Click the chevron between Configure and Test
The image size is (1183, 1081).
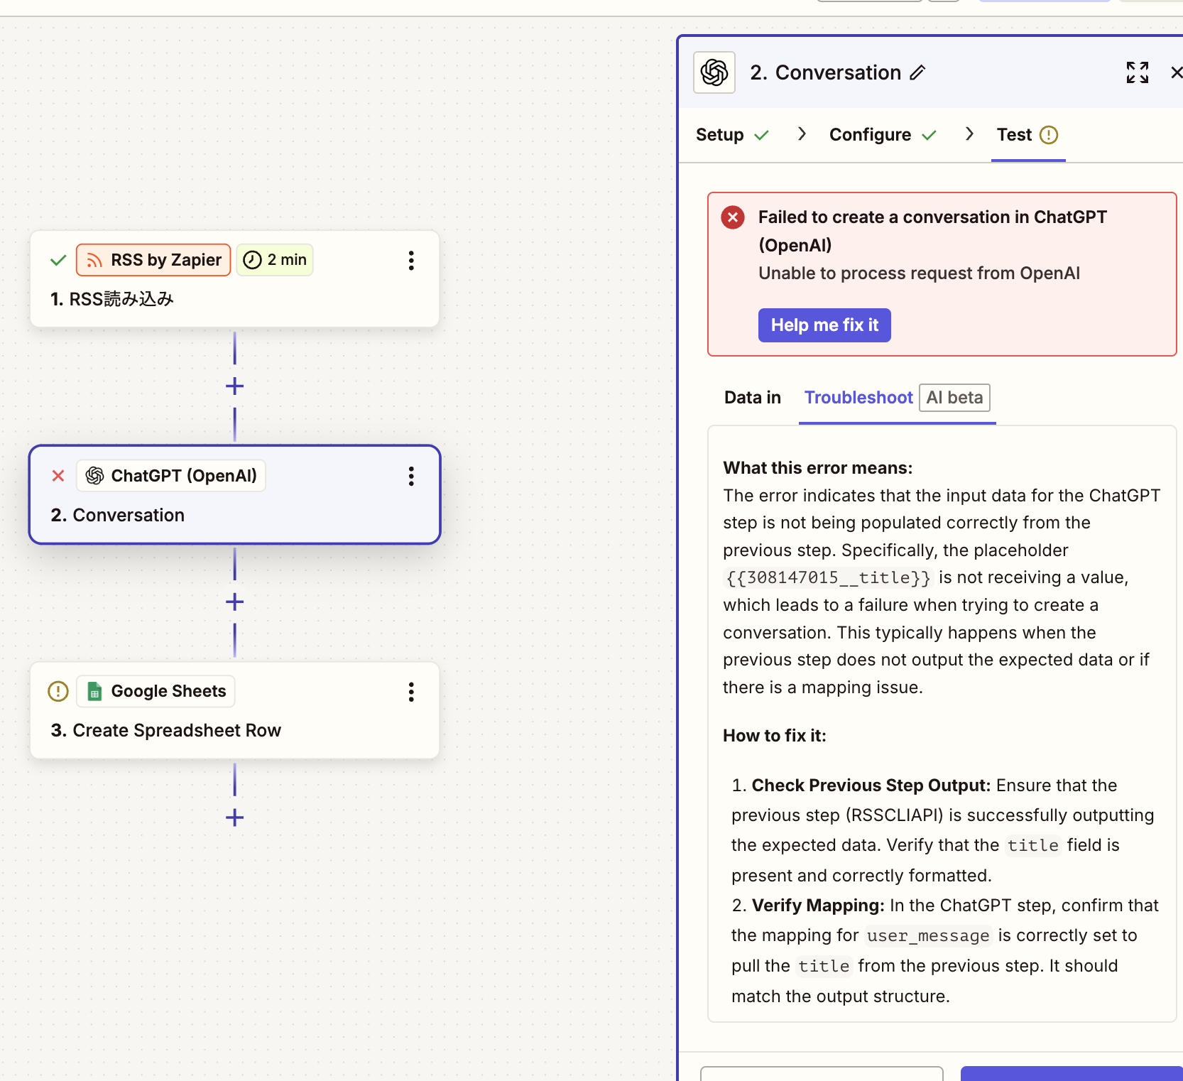(969, 134)
